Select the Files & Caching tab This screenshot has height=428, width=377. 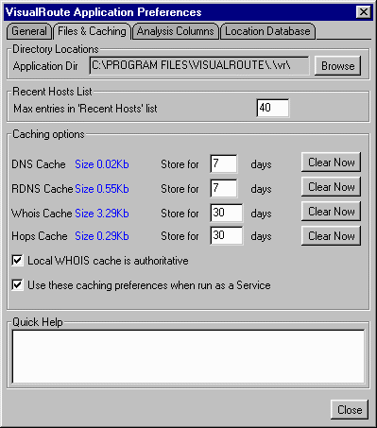click(92, 31)
